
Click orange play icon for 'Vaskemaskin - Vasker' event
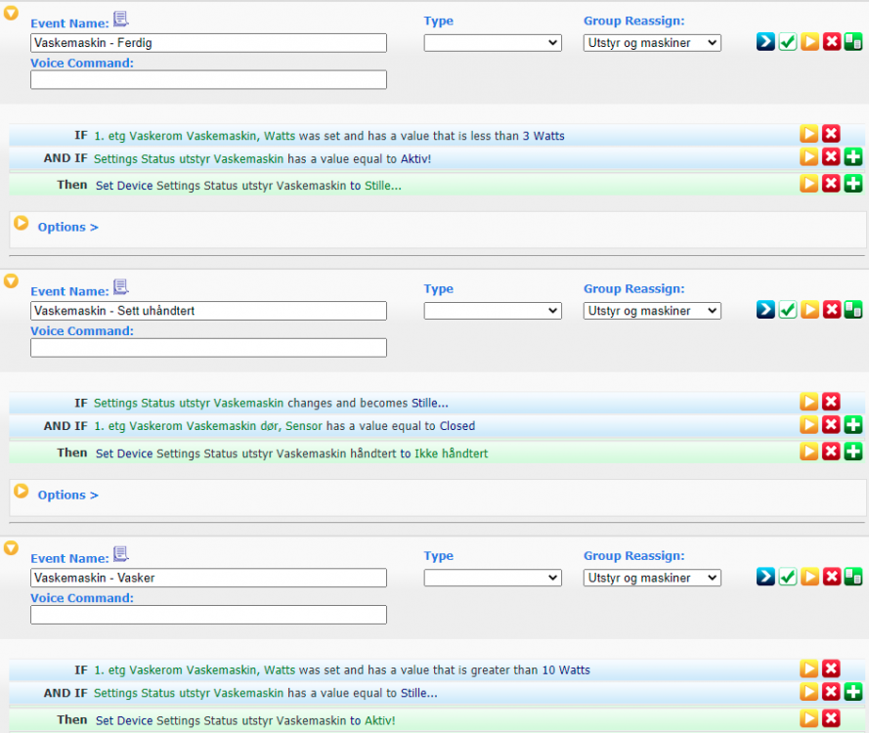point(809,577)
